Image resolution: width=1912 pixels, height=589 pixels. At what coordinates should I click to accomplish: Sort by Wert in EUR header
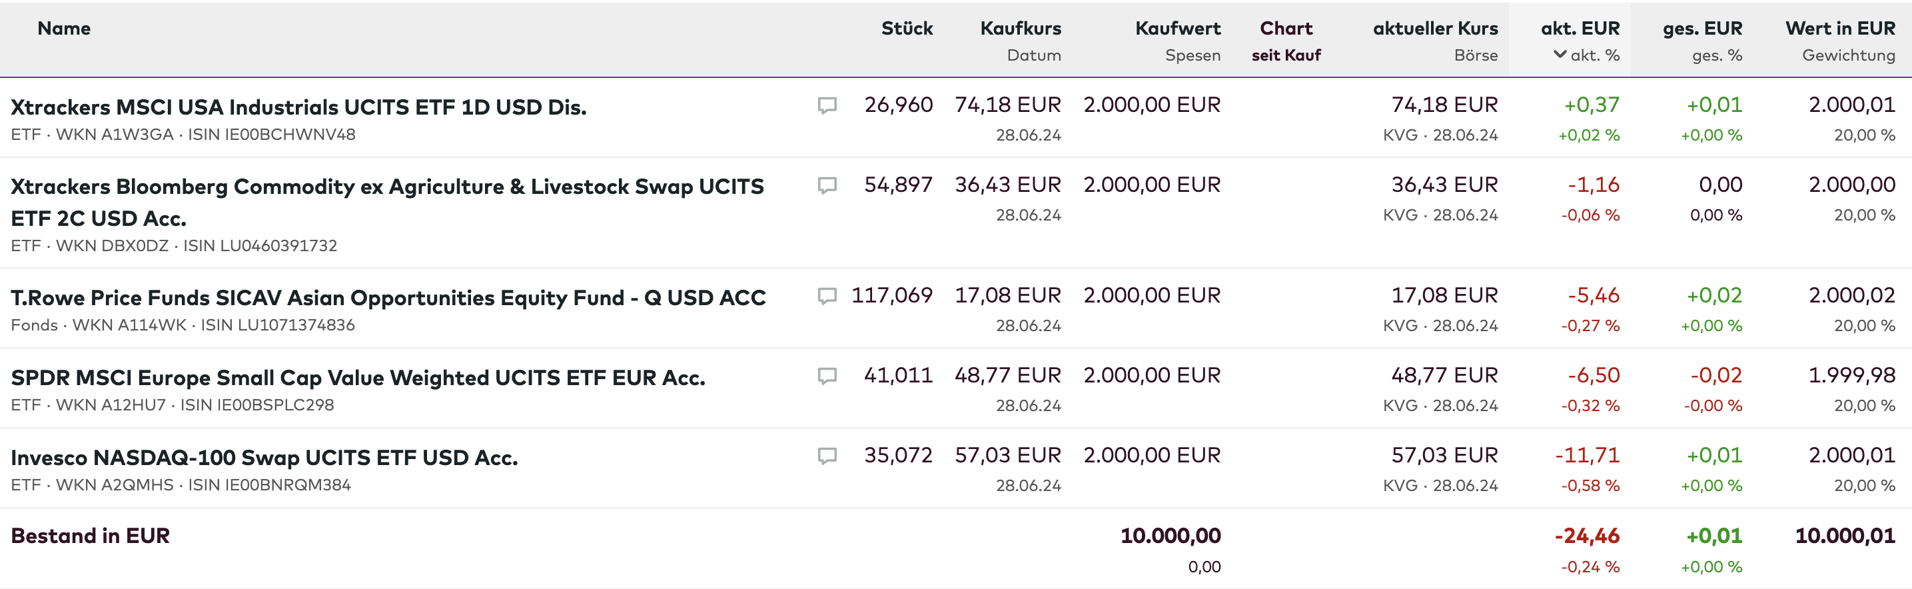tap(1839, 28)
